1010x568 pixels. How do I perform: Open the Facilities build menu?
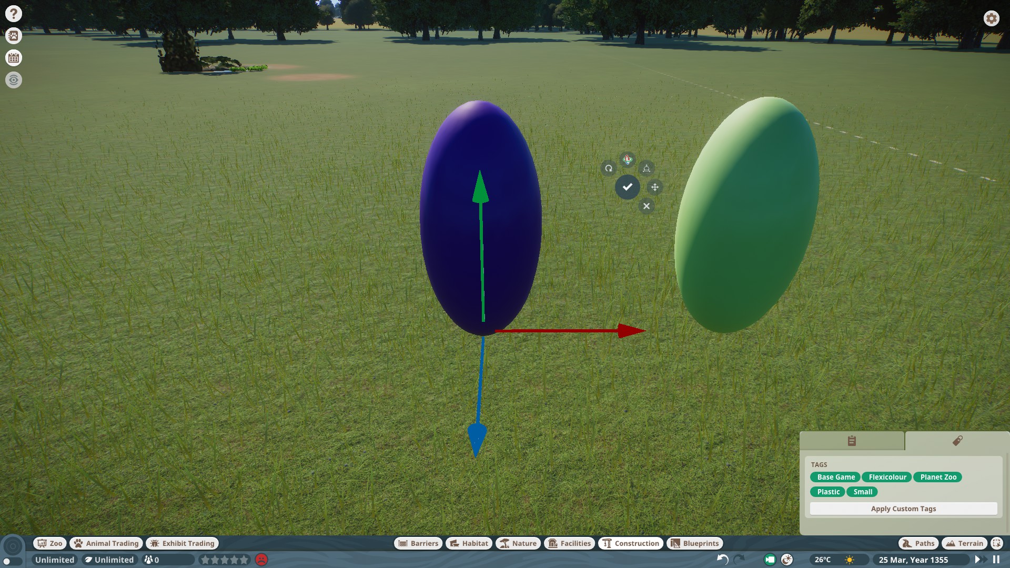(x=569, y=543)
